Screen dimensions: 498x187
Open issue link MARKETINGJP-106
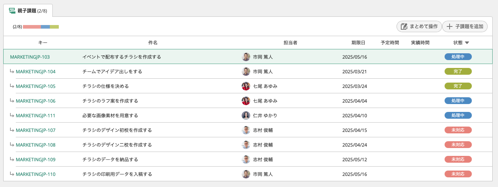35,101
